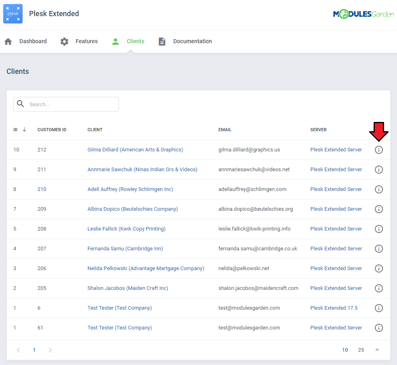
Task: Click customer ID 206 cell
Action: pyautogui.click(x=42, y=269)
